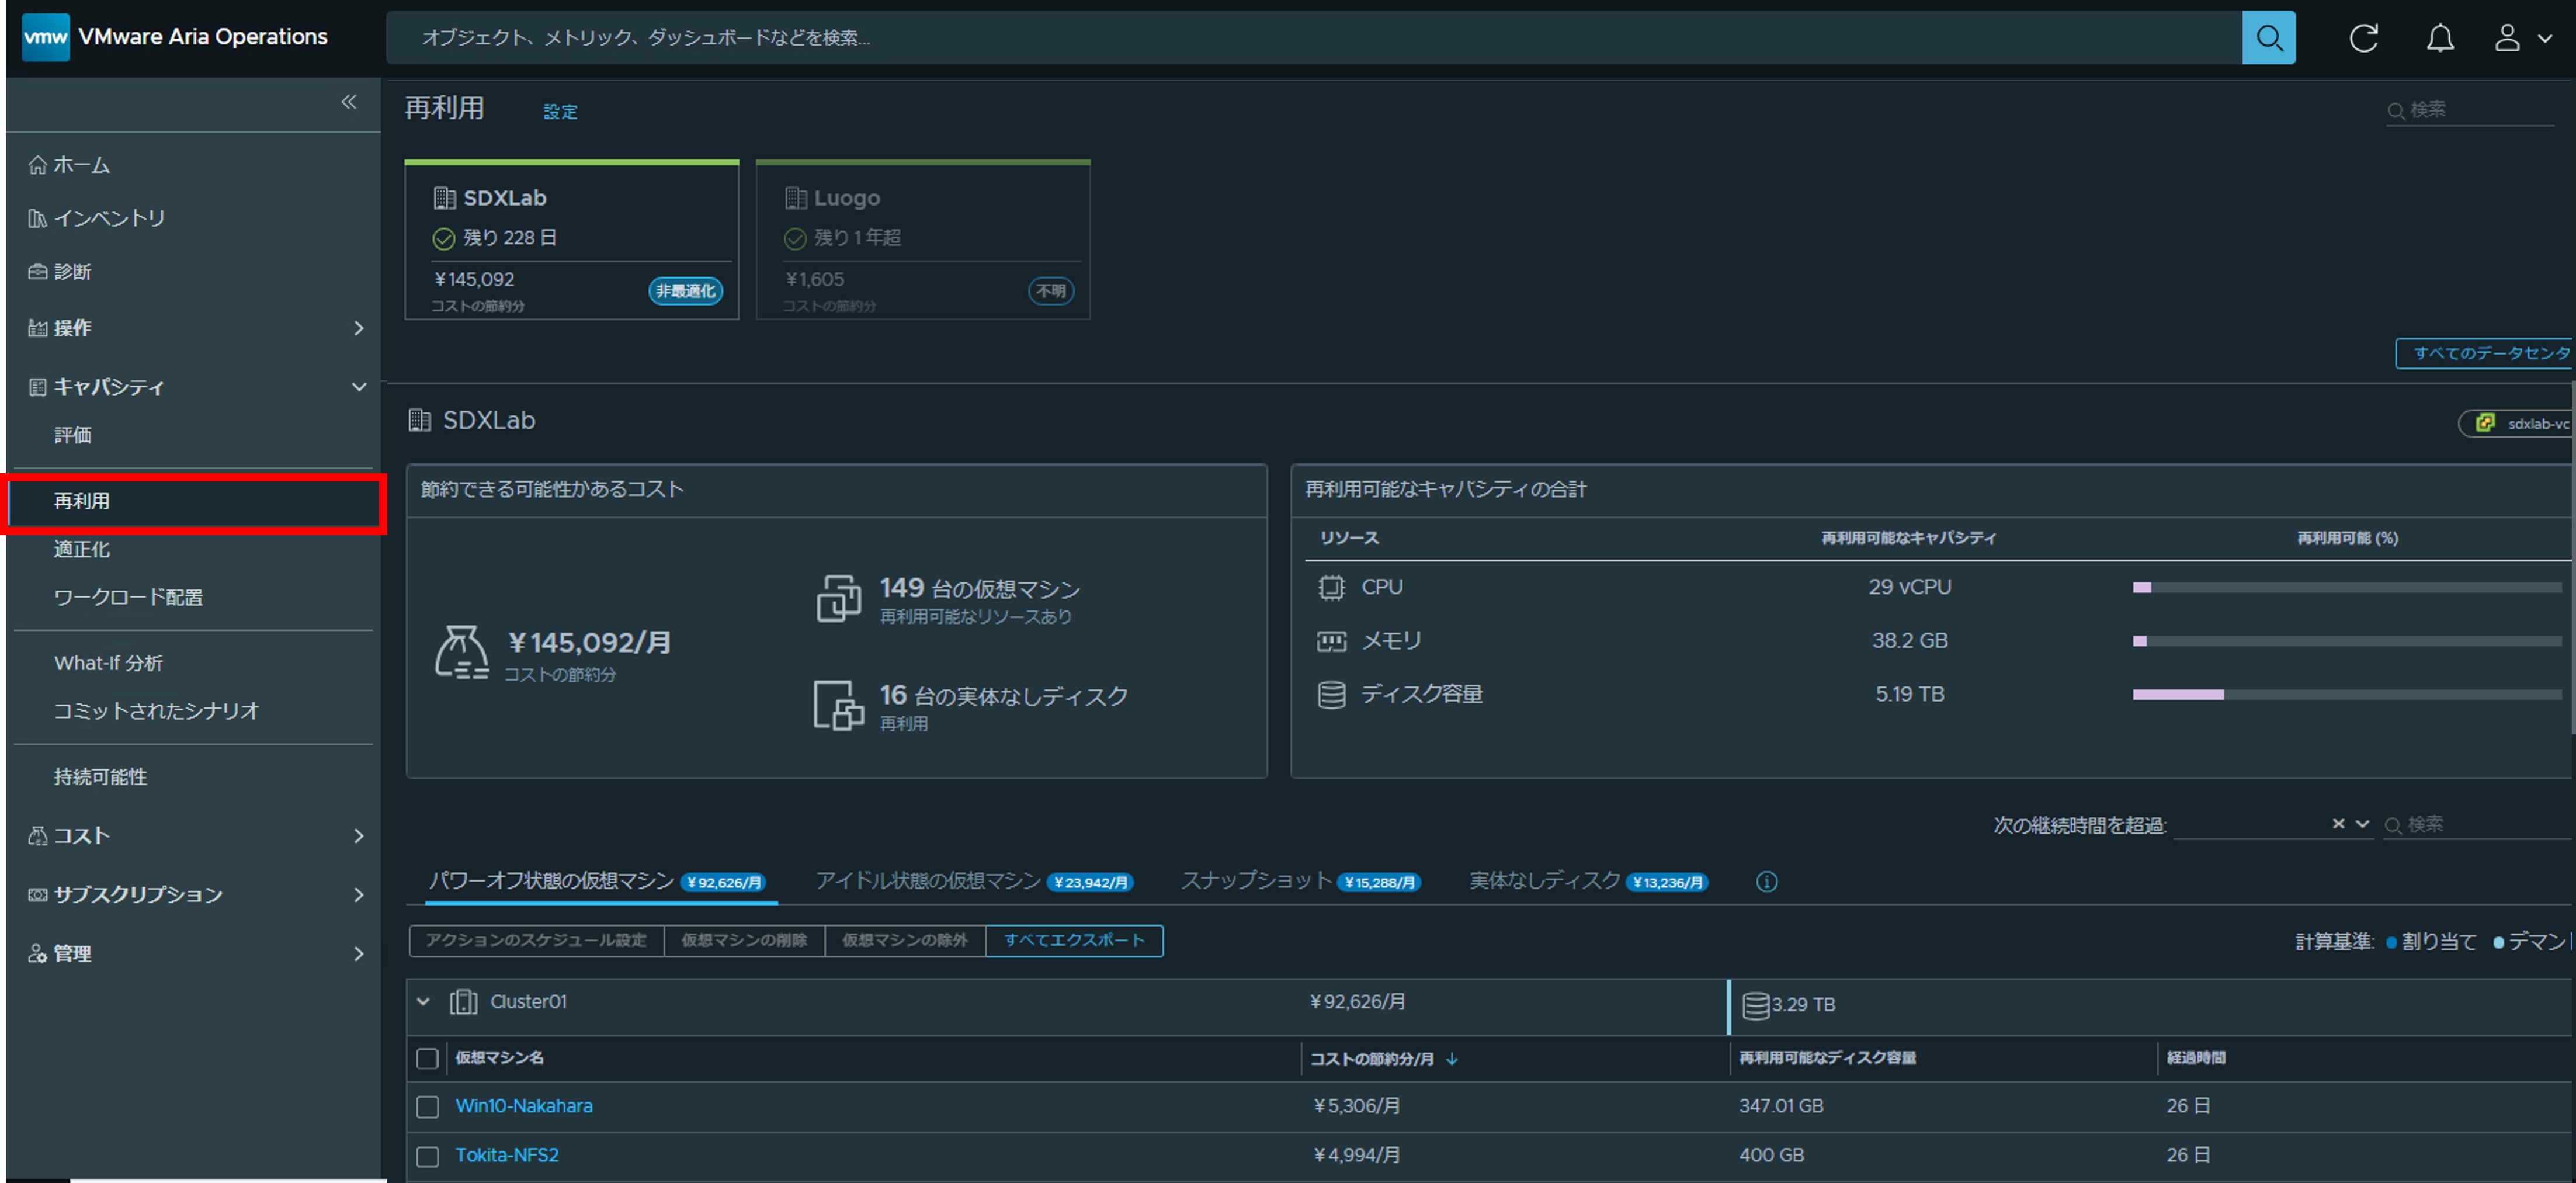Sort by コストの節約分/月 column arrow
This screenshot has height=1183, width=2576.
1452,1059
